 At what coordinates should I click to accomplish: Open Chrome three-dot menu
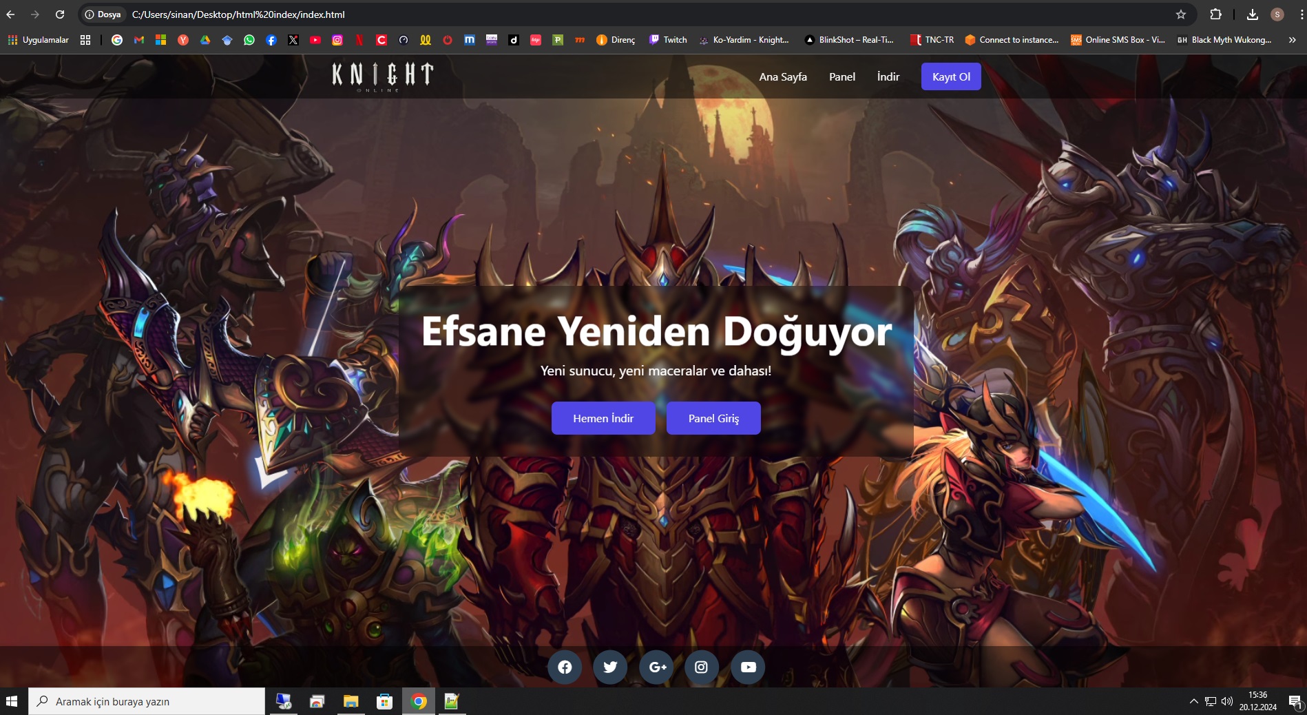1301,14
